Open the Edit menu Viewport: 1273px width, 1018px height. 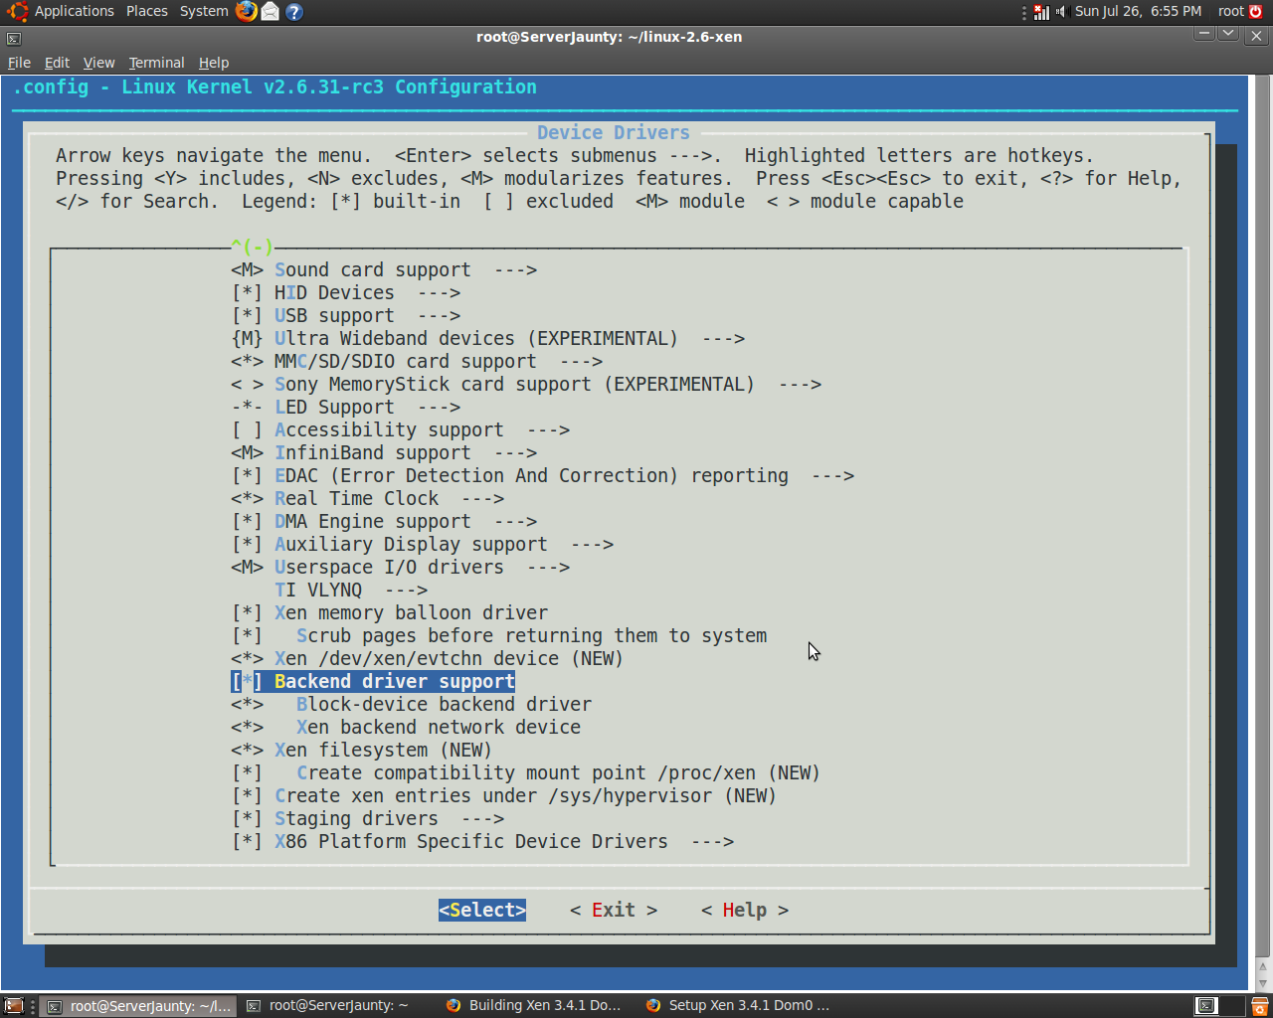pyautogui.click(x=57, y=63)
